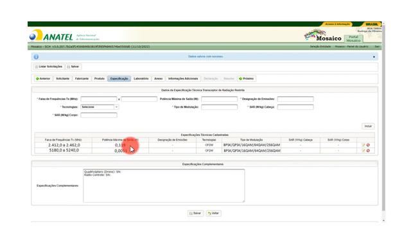Image resolution: width=411 pixels, height=231 pixels.
Task: Click the Incluir button
Action: coord(368,126)
